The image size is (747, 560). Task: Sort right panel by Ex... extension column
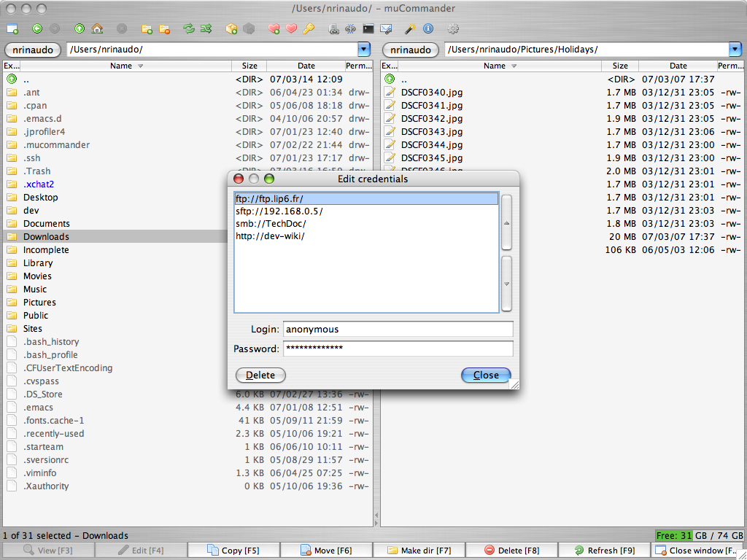coord(390,66)
